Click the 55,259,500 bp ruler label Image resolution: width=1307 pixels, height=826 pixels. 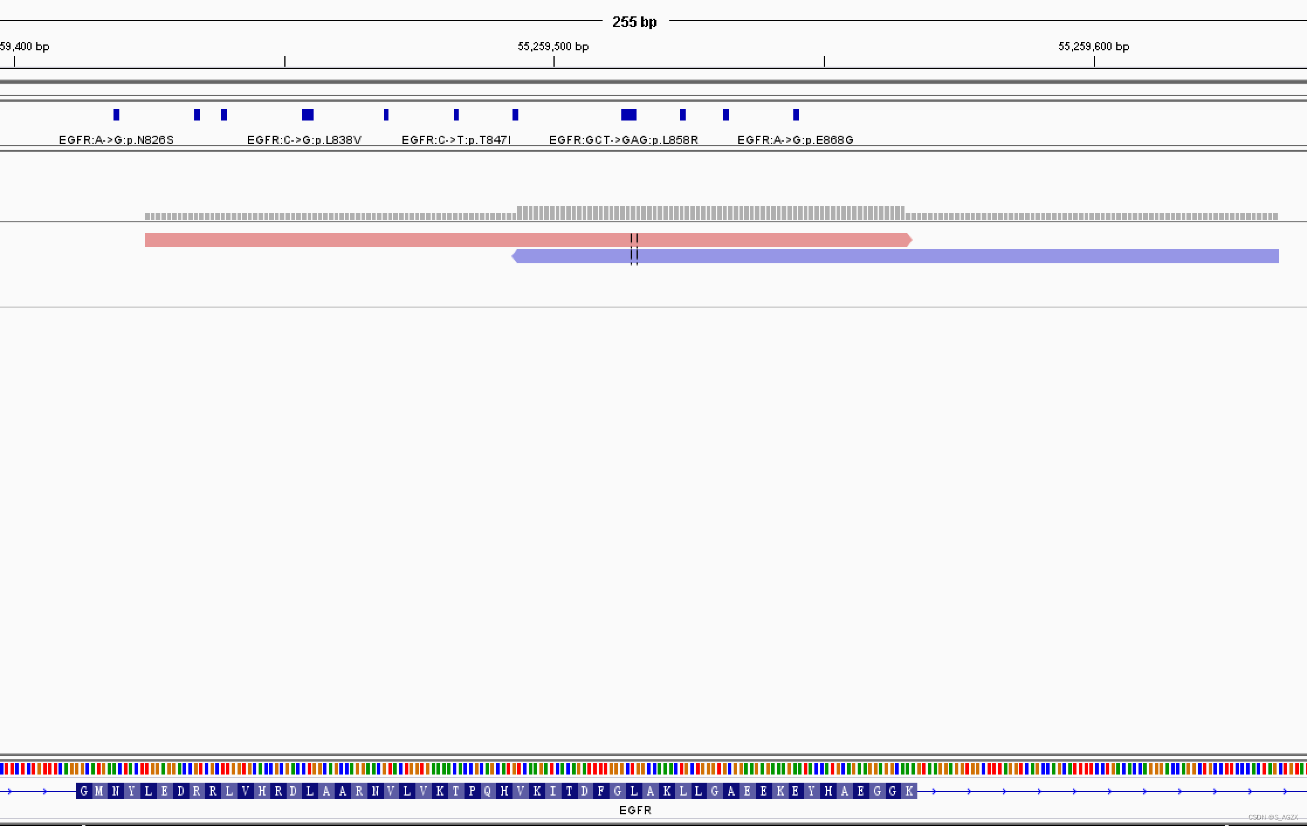tap(553, 46)
